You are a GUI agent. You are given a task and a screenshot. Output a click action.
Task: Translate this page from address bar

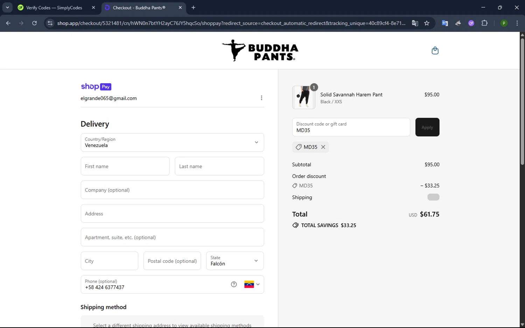[x=415, y=23]
